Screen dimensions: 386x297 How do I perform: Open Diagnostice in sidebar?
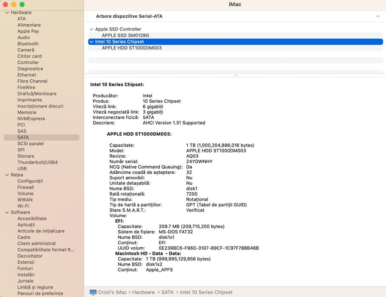coord(30,69)
